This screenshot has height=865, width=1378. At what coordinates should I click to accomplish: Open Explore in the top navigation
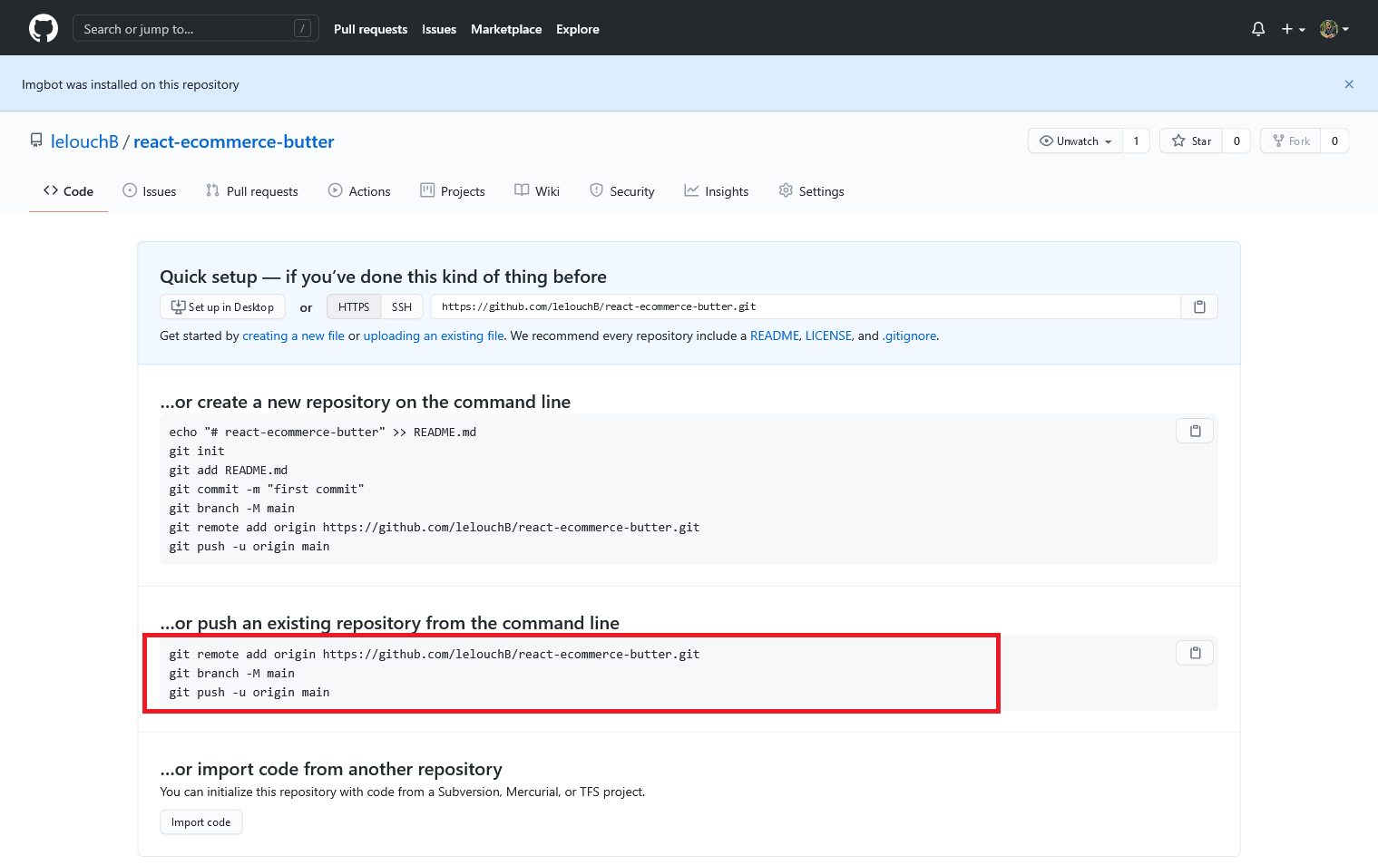tap(578, 29)
